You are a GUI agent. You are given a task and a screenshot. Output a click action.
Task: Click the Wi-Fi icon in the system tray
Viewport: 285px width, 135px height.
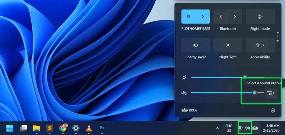coord(240,128)
